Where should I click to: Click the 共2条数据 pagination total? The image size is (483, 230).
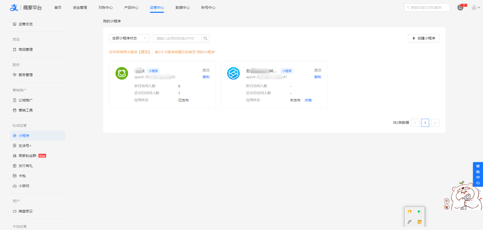(401, 123)
